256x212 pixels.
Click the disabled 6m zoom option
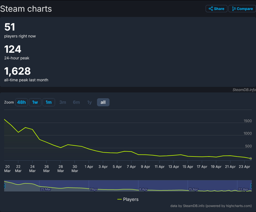point(76,102)
